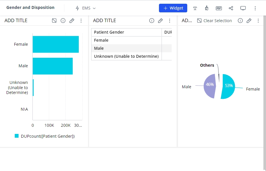Clear the selection icon on the bar chart widget
Viewport: 266px width, 171px height.
pyautogui.click(x=54, y=21)
